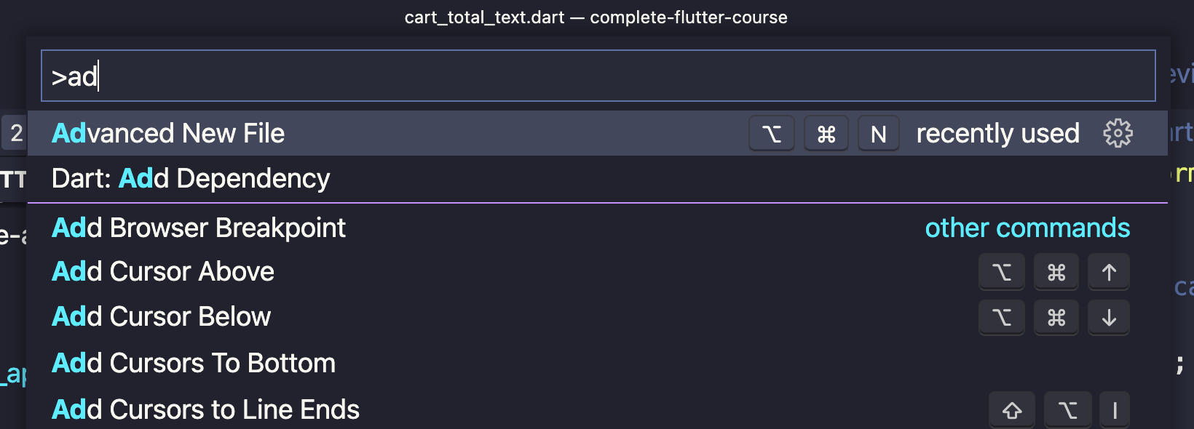Choose Add Browser Breakpoint command
This screenshot has width=1194, height=429.
click(x=199, y=228)
